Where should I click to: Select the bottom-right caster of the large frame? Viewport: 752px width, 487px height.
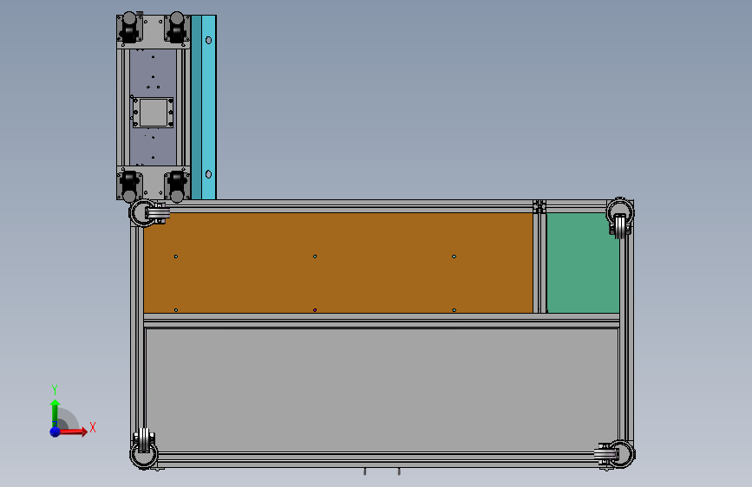point(615,454)
